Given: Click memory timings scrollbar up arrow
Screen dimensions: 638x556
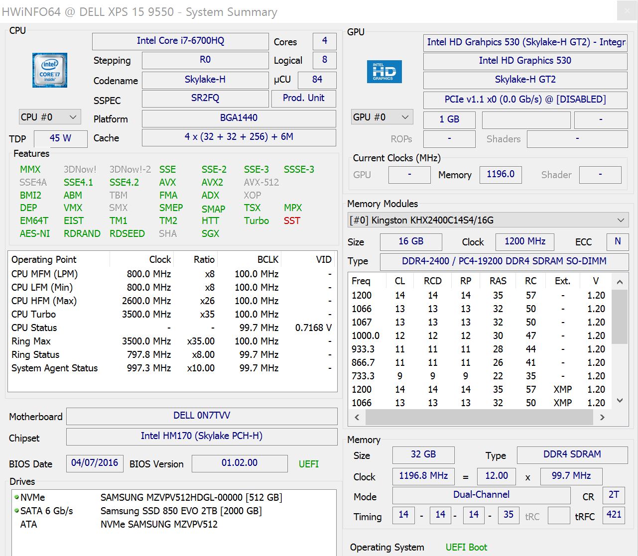Looking at the screenshot, I should pyautogui.click(x=620, y=282).
